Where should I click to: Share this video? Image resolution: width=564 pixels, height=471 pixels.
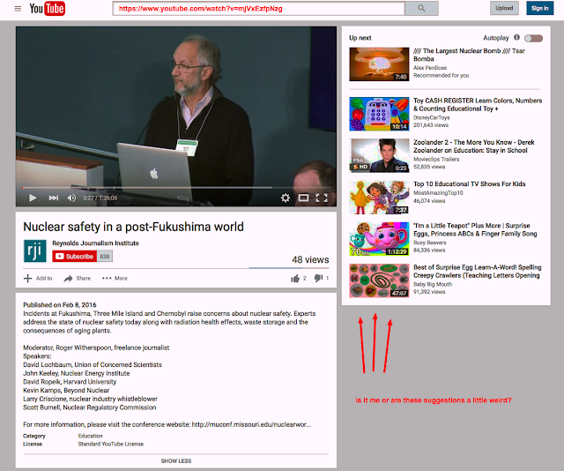78,279
